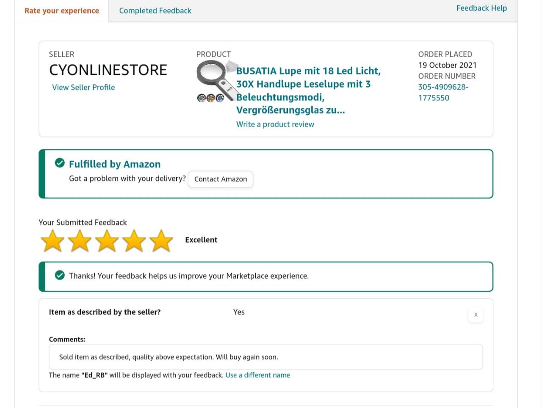Click the ORDER NUMBER label
This screenshot has height=408, width=542.
click(x=447, y=76)
